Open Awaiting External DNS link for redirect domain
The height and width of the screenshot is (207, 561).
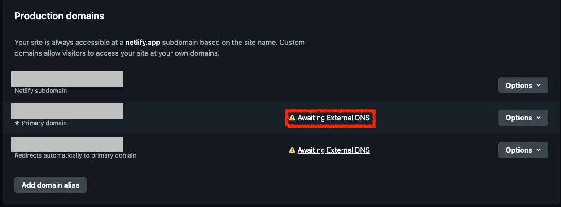point(333,150)
